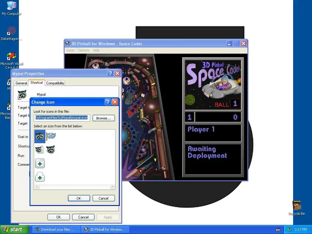
Task: Close the Mypal Properties window
Action: (118, 73)
